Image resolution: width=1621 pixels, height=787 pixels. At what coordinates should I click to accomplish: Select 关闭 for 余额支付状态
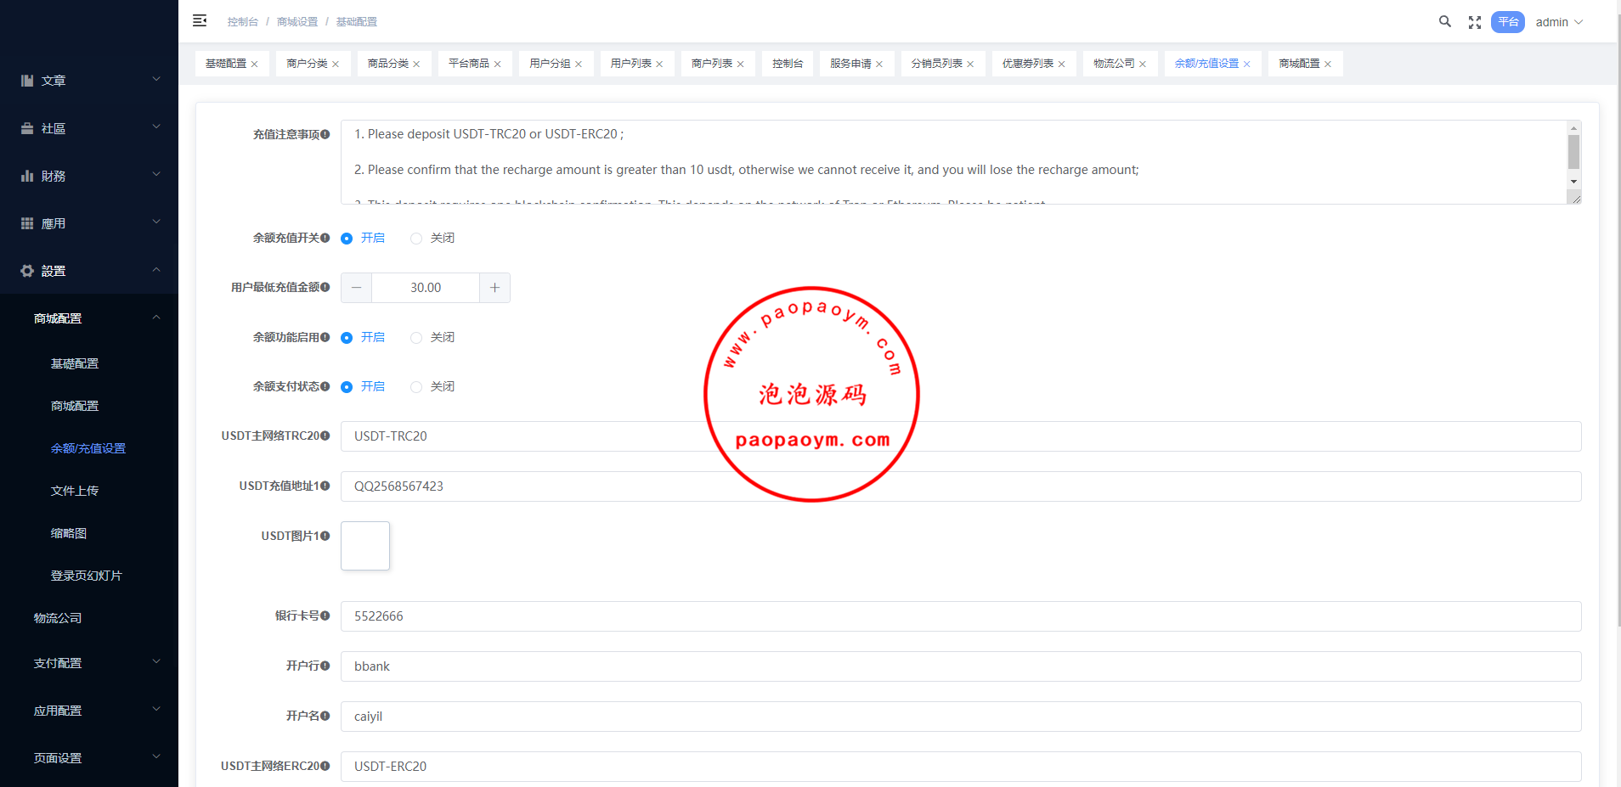(416, 387)
